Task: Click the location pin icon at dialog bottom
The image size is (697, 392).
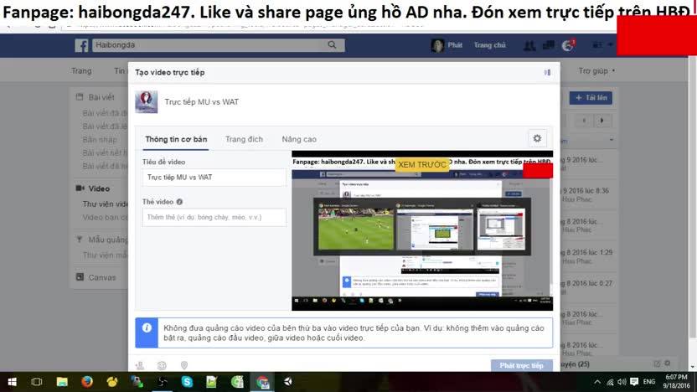Action: click(184, 365)
